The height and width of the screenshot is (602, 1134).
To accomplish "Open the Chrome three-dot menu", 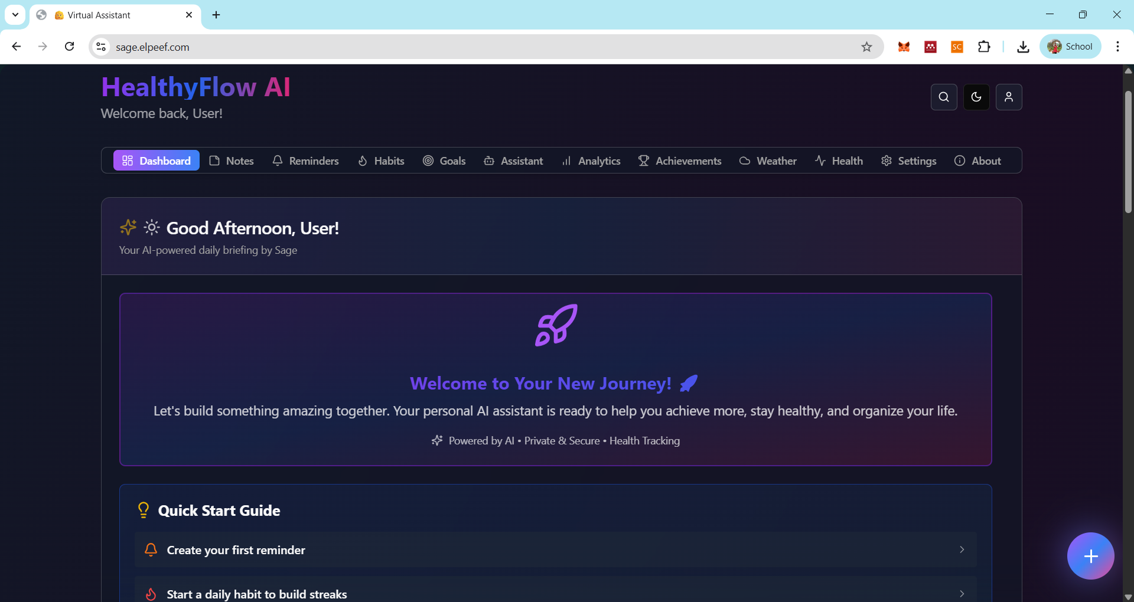I will 1117,47.
